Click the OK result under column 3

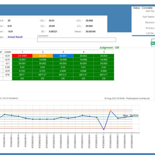click(63, 78)
